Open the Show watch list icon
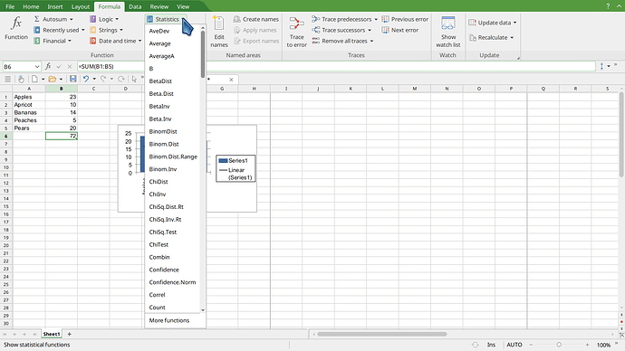Screen dimensions: 625x351 tap(448, 24)
